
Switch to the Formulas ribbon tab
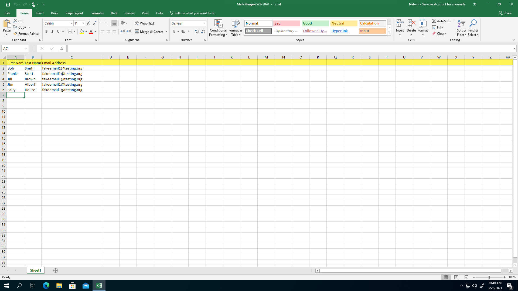(x=97, y=13)
